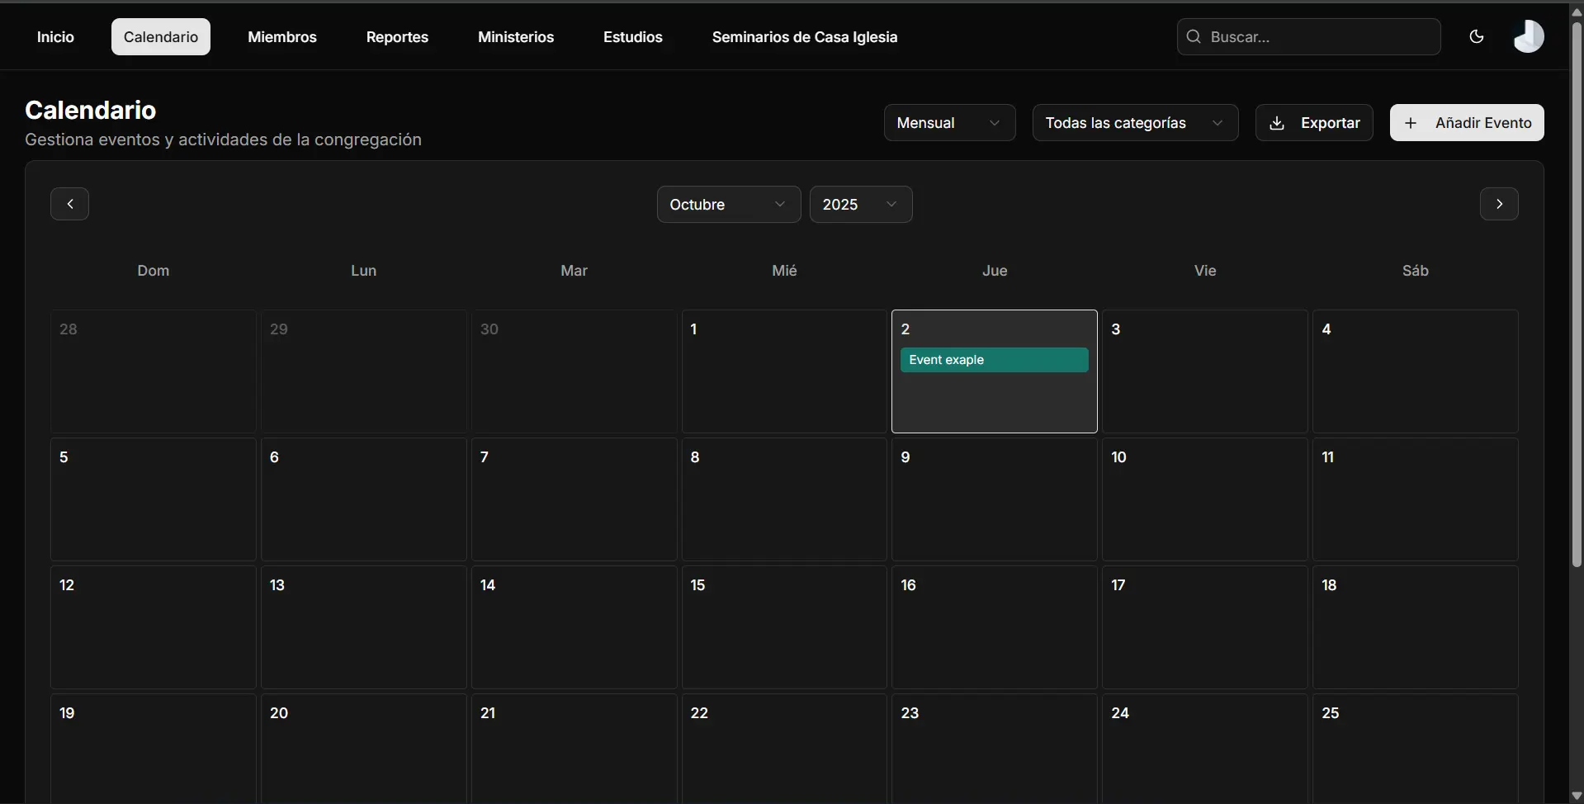The height and width of the screenshot is (804, 1584).
Task: Open the user profile avatar
Action: pyautogui.click(x=1528, y=36)
